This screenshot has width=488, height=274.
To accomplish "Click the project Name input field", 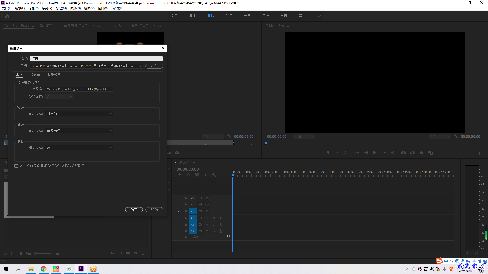I will pyautogui.click(x=96, y=59).
